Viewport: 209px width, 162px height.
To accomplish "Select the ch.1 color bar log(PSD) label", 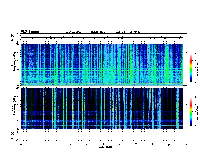I will (x=198, y=69).
